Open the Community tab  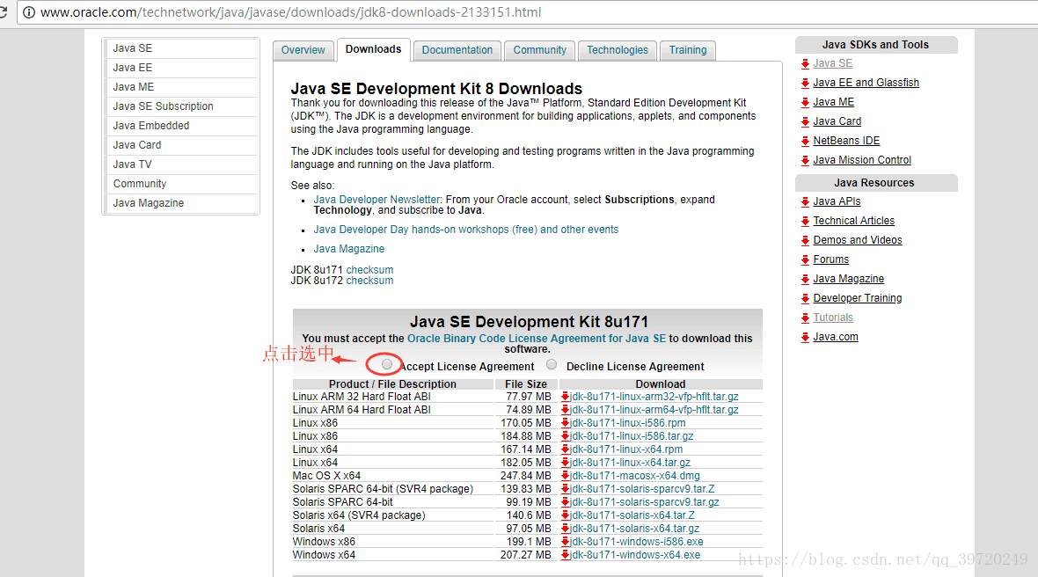(540, 50)
